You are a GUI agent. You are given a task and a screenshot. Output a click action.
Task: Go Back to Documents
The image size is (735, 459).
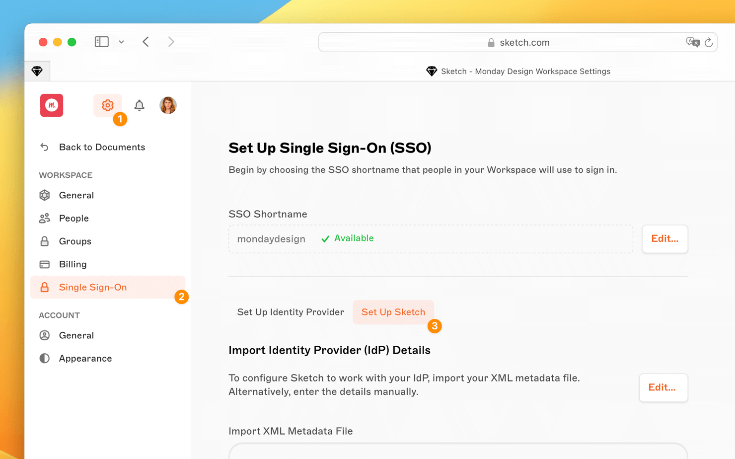point(102,147)
